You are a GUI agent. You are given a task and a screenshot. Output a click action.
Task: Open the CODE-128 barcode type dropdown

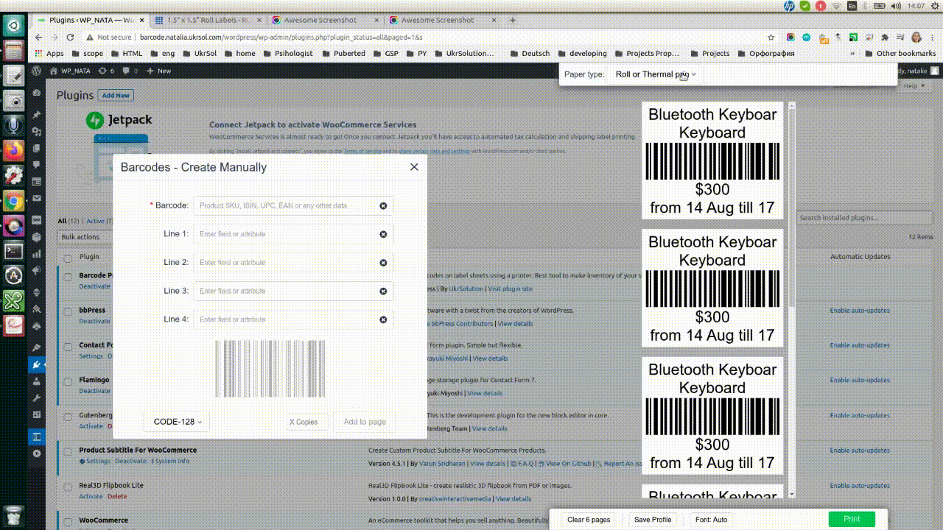[177, 422]
